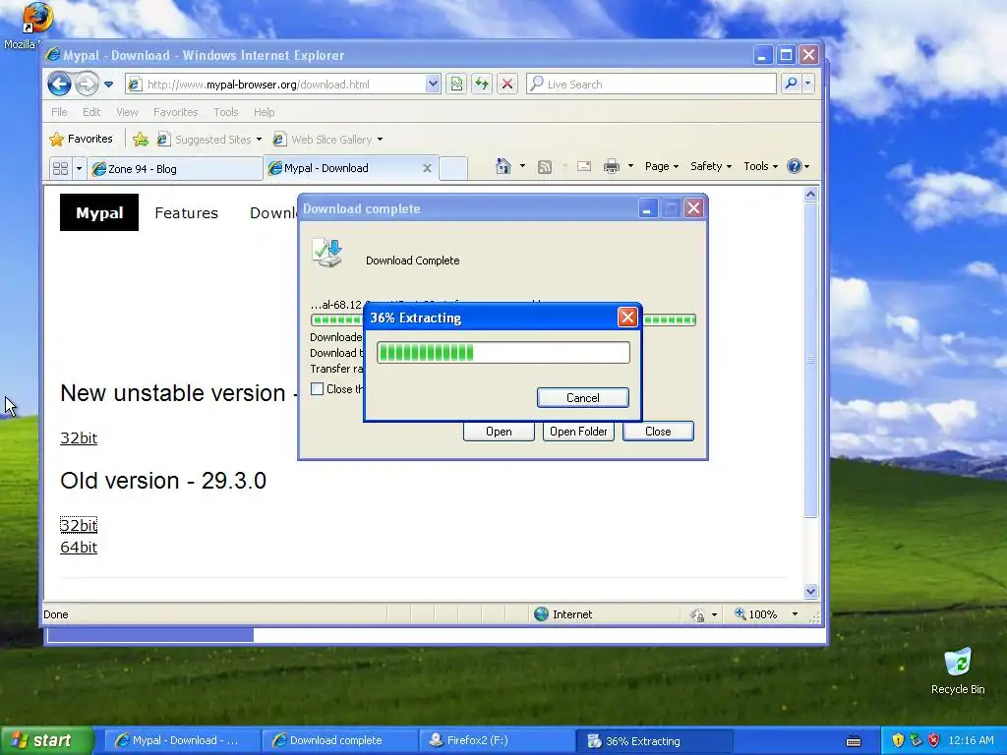This screenshot has height=755, width=1007.
Task: Cancel the extraction
Action: coord(582,398)
